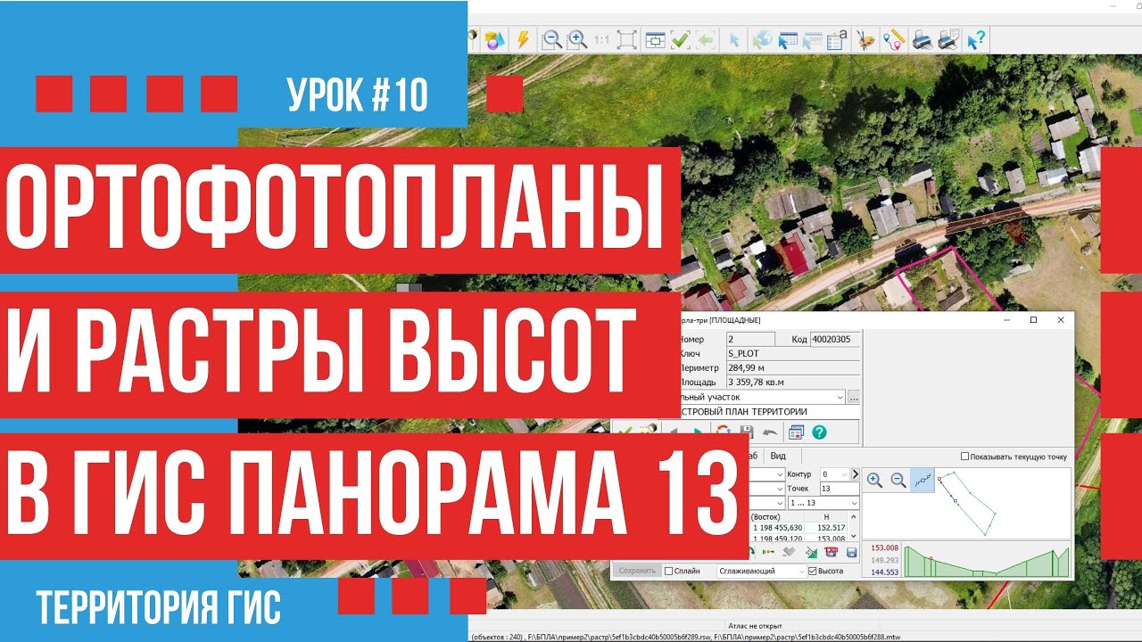This screenshot has width=1142, height=642.
Task: Click the green height profile chart
Action: point(986,560)
